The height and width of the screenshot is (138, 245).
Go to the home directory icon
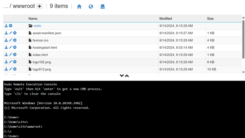pyautogui.click(x=79, y=6)
